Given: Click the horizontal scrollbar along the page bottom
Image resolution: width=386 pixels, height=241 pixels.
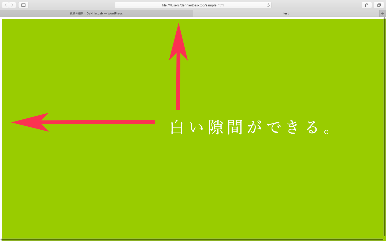Looking at the screenshot, I should pyautogui.click(x=192, y=239).
